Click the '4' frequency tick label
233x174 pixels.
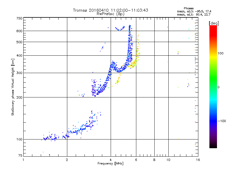click(x=111, y=160)
